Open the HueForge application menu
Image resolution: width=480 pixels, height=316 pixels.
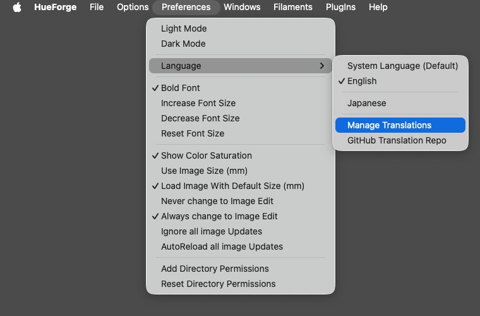(55, 7)
